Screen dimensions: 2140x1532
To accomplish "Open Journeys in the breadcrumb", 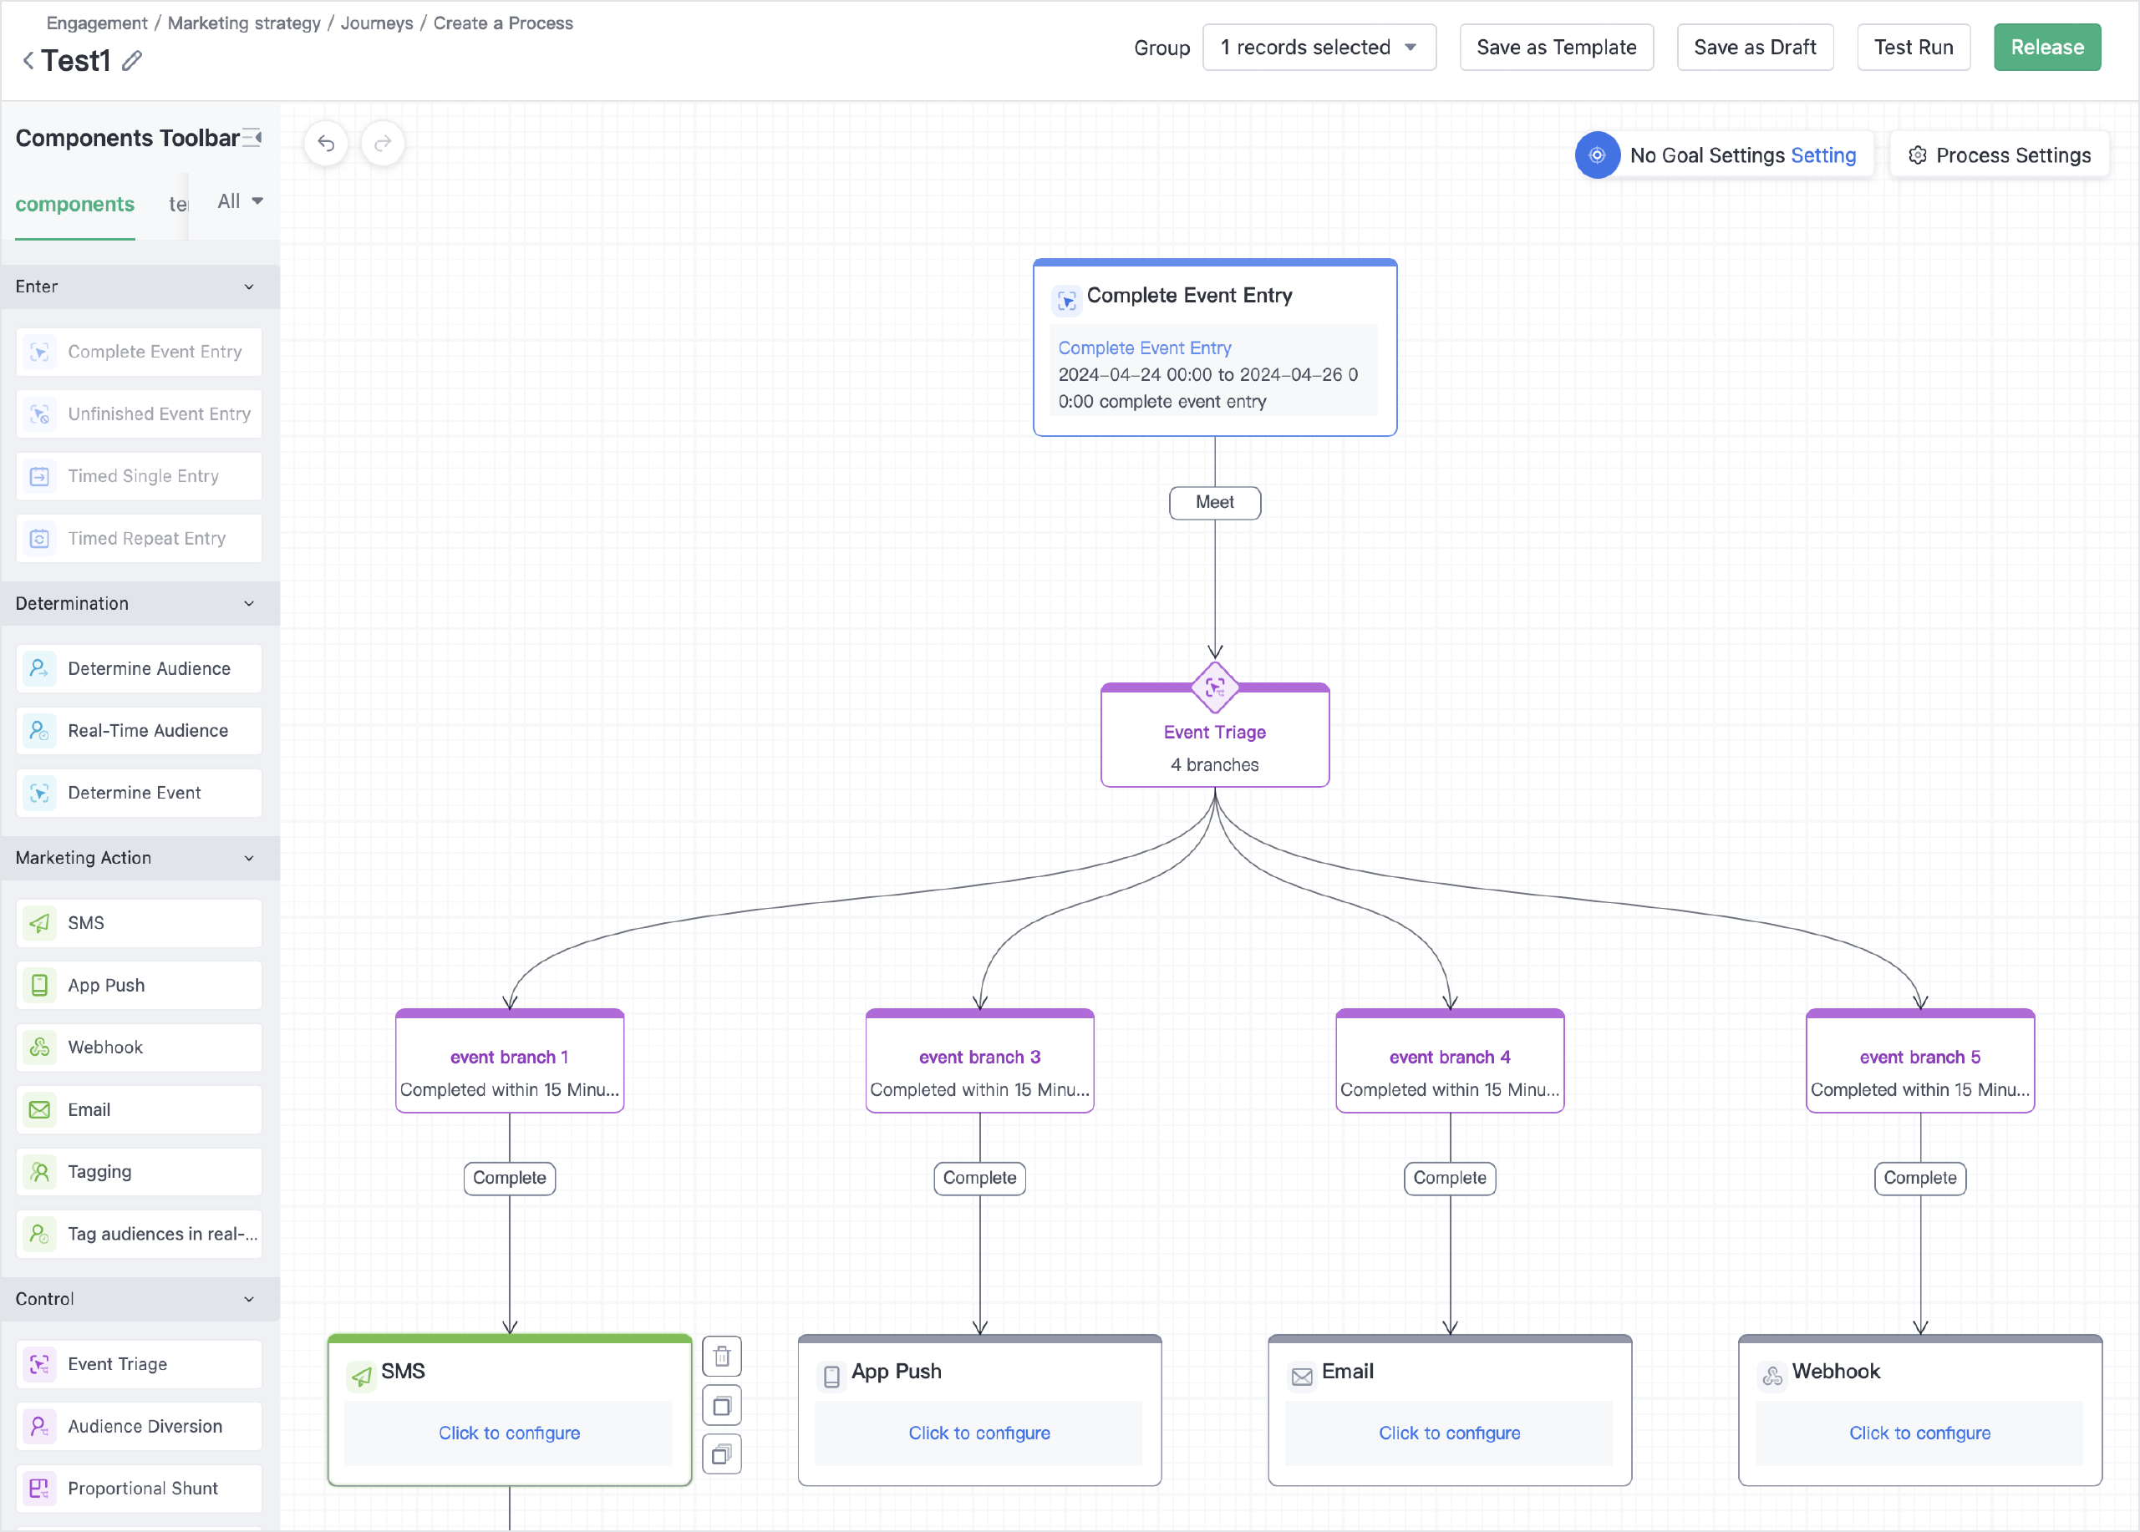I will (377, 23).
